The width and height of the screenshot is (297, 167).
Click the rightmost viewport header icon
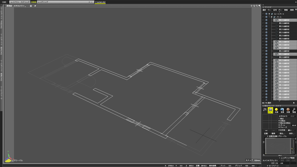(x=260, y=6)
